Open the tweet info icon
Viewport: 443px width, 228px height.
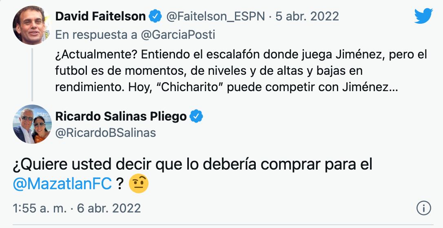pyautogui.click(x=424, y=208)
